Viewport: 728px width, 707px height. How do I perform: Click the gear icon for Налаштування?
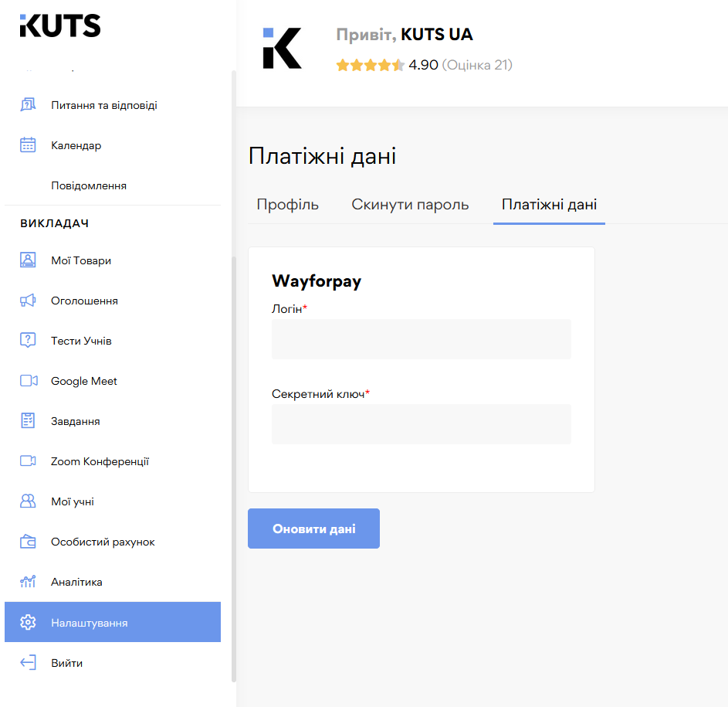coord(28,623)
